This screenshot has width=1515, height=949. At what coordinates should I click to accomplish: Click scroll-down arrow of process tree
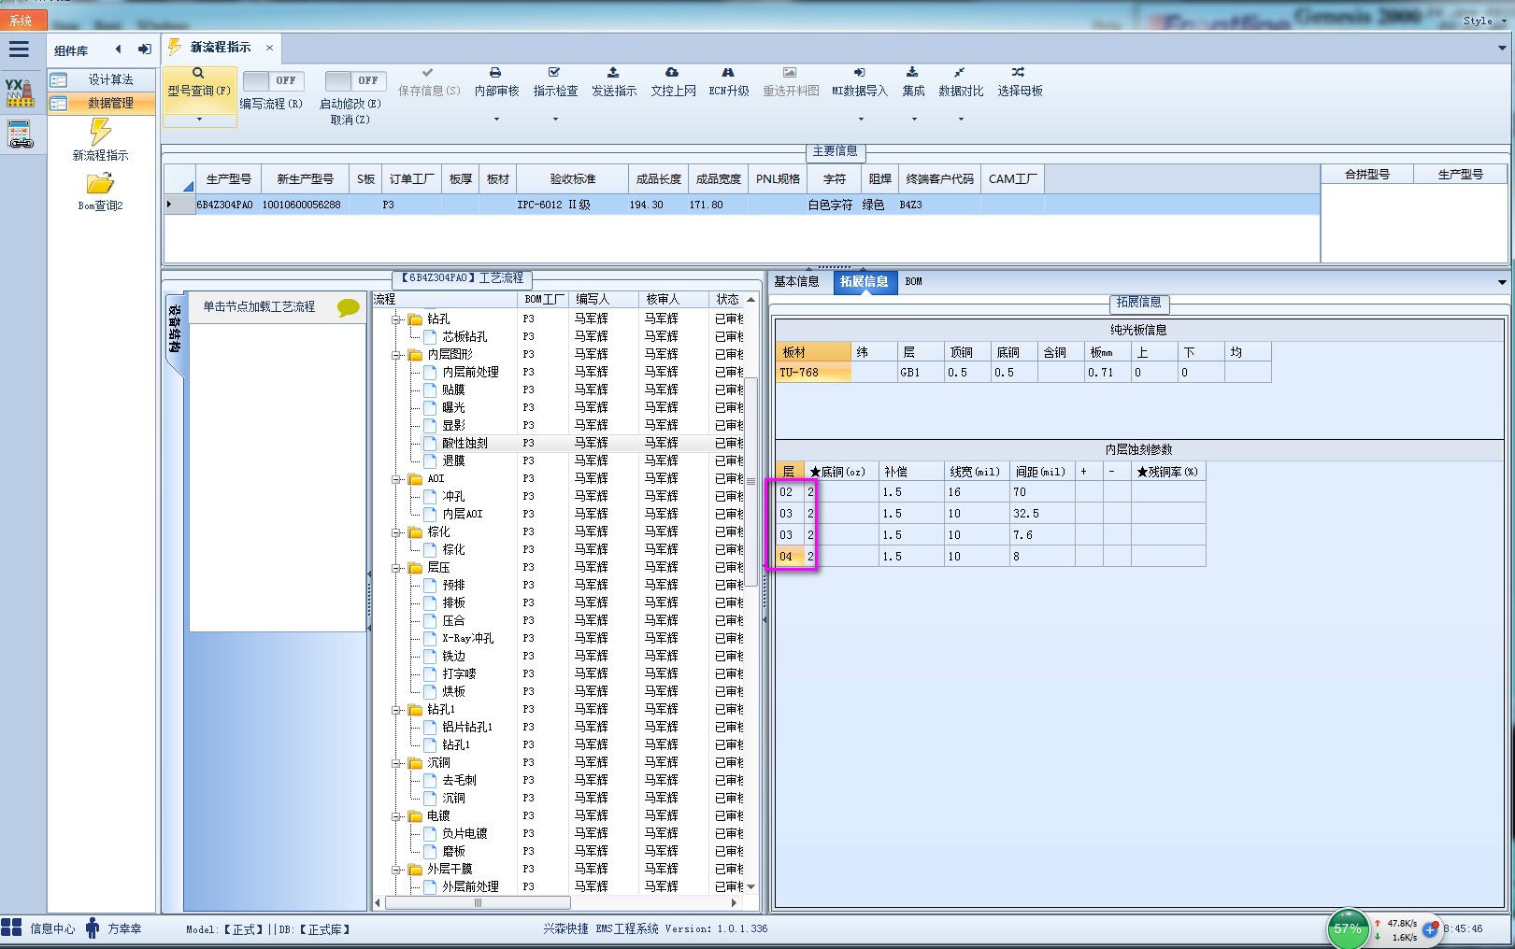(x=751, y=887)
